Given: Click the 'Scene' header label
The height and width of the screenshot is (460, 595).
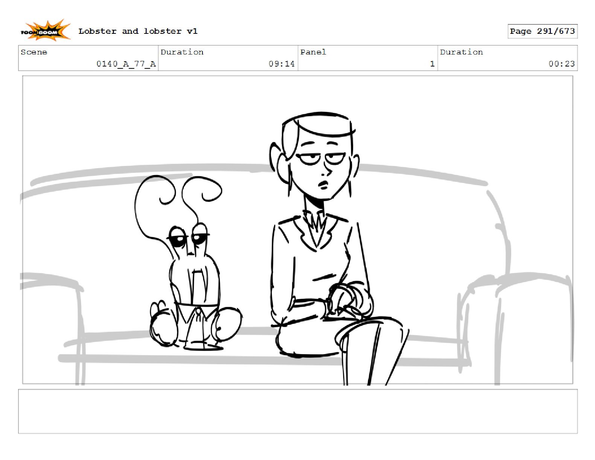Looking at the screenshot, I should (x=34, y=52).
